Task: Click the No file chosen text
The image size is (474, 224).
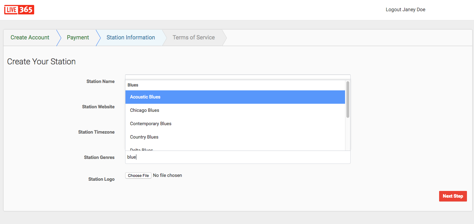Action: click(x=167, y=175)
